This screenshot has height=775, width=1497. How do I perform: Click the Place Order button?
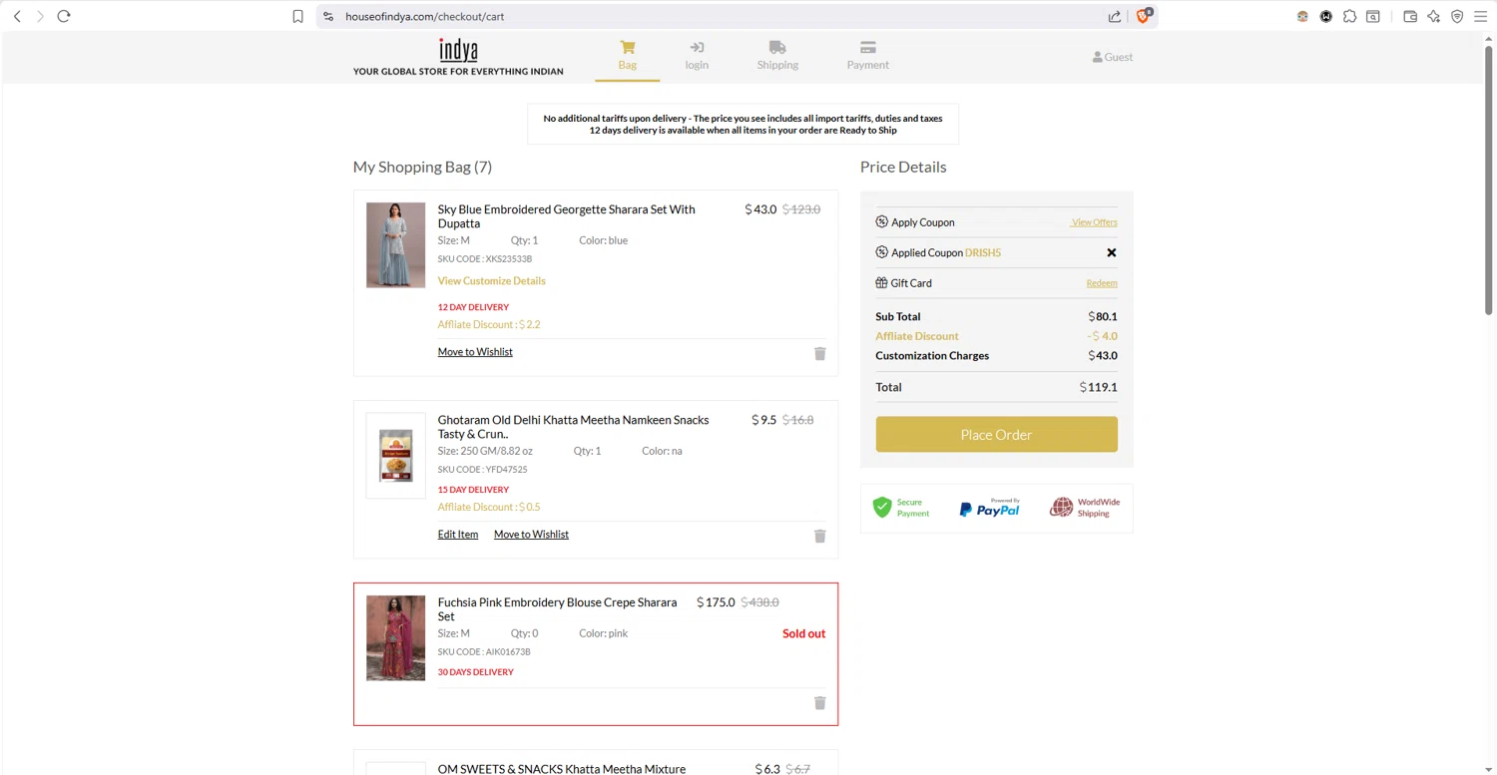click(996, 435)
